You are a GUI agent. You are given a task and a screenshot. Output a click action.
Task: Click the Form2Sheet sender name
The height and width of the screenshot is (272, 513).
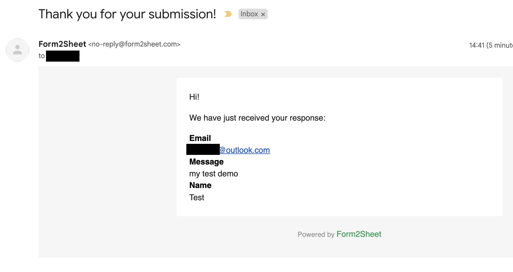pos(62,44)
